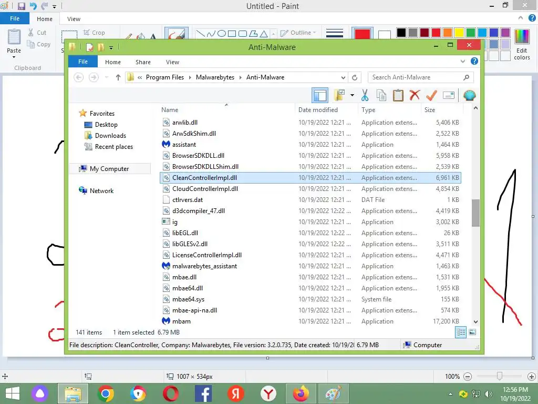This screenshot has width=538, height=404.
Task: Pick the black color swatch in Paint's palette
Action: pos(401,33)
